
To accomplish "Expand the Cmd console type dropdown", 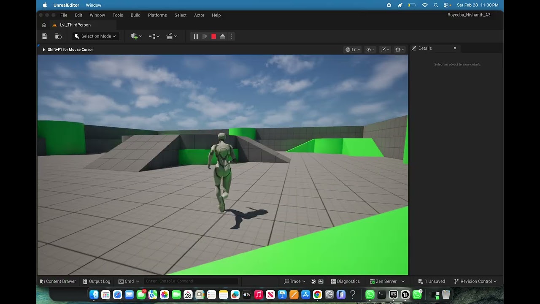I will tap(129, 281).
